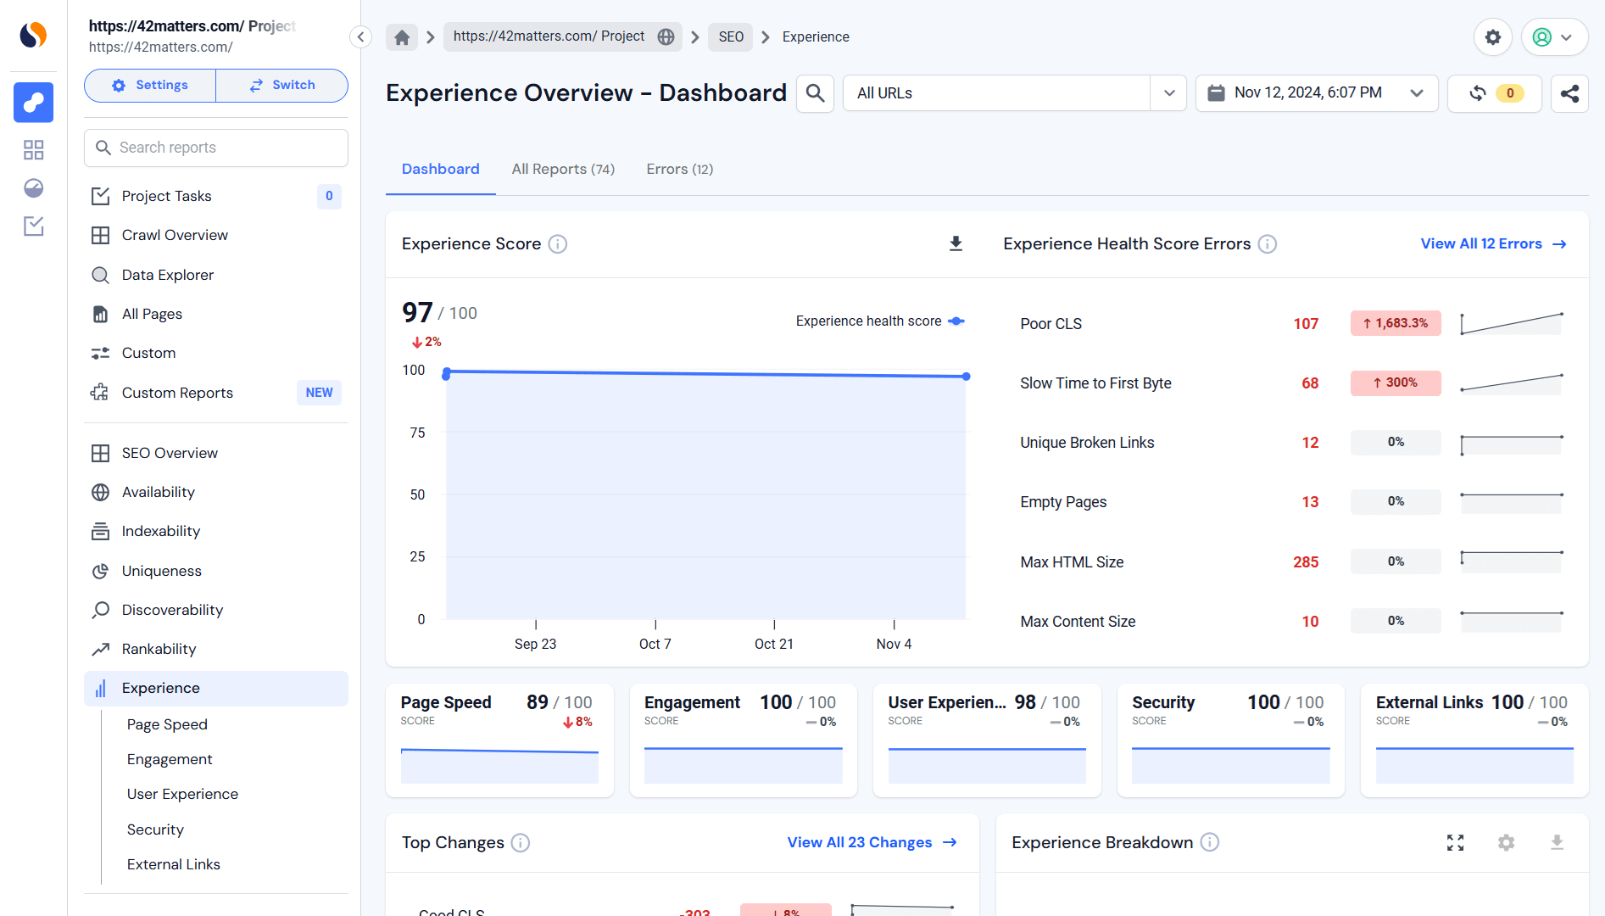Switch to the Errors tab

click(679, 170)
